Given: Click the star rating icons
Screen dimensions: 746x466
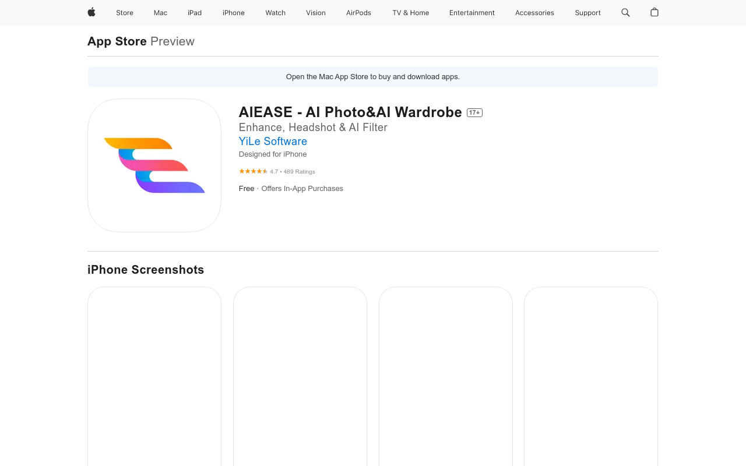Looking at the screenshot, I should tap(254, 171).
